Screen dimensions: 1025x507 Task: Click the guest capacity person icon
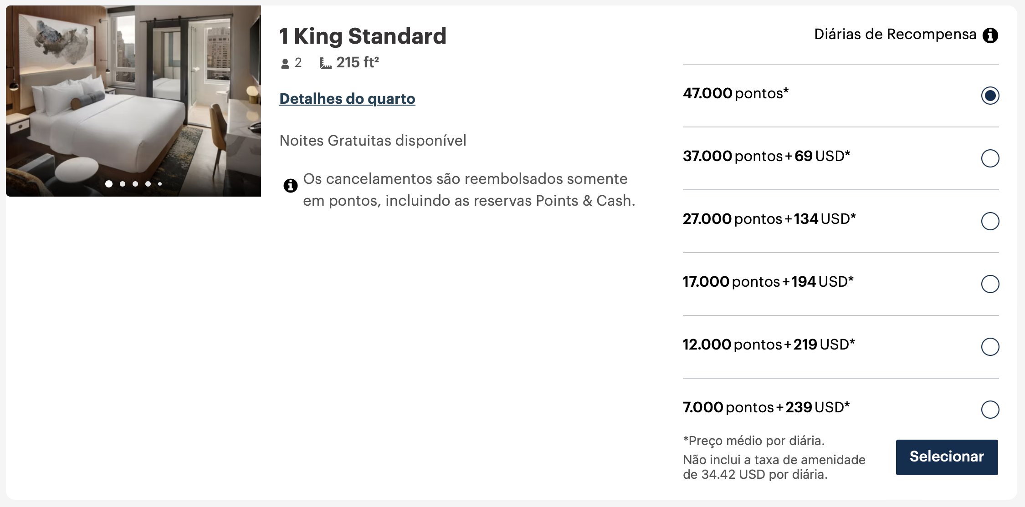[285, 64]
